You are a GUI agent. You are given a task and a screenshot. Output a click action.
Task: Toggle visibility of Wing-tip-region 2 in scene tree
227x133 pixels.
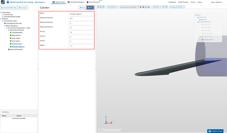(x=202, y=40)
